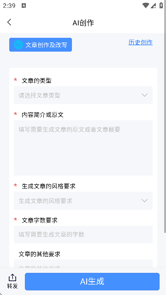Focus the 文章字数要求 input field
Image resolution: width=166 pixels, height=295 pixels.
coord(83,235)
